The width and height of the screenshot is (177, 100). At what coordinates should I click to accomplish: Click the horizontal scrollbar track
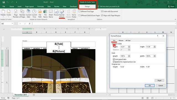pyautogui.click(x=142, y=95)
